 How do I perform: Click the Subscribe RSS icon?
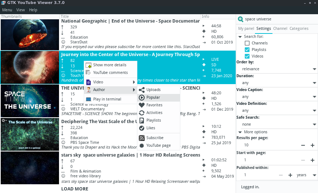coord(142,138)
